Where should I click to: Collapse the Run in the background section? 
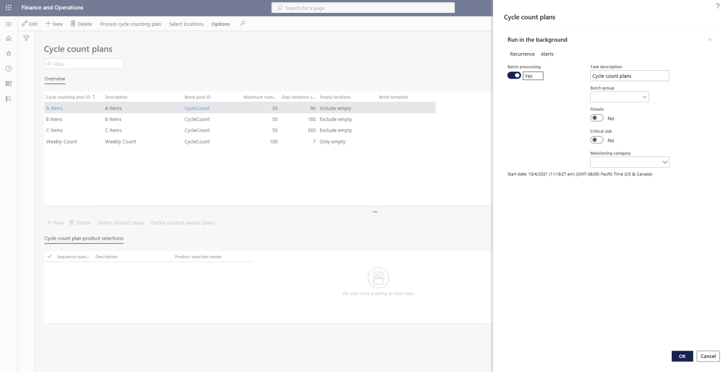coord(709,40)
